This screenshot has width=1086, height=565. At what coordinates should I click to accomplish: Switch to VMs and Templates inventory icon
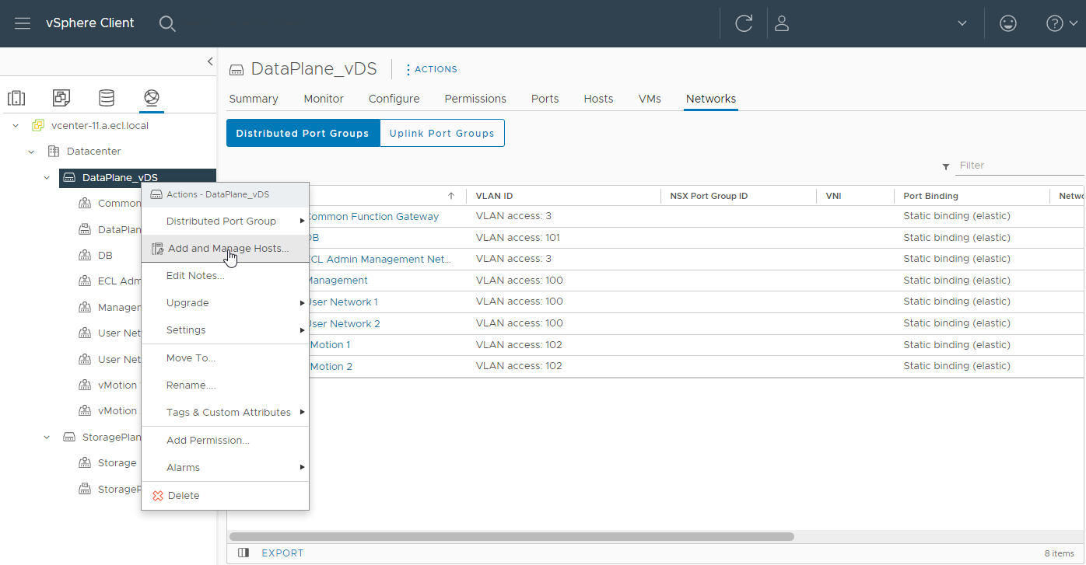coord(61,98)
